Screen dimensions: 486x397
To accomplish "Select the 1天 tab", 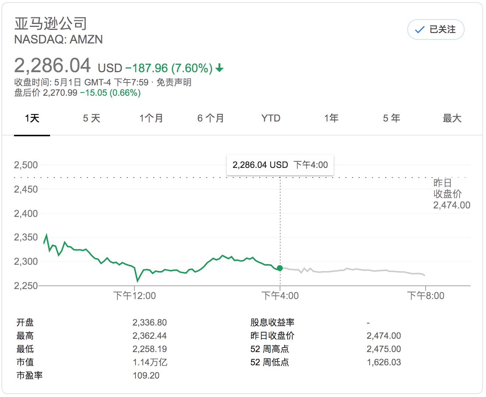I will (x=32, y=118).
